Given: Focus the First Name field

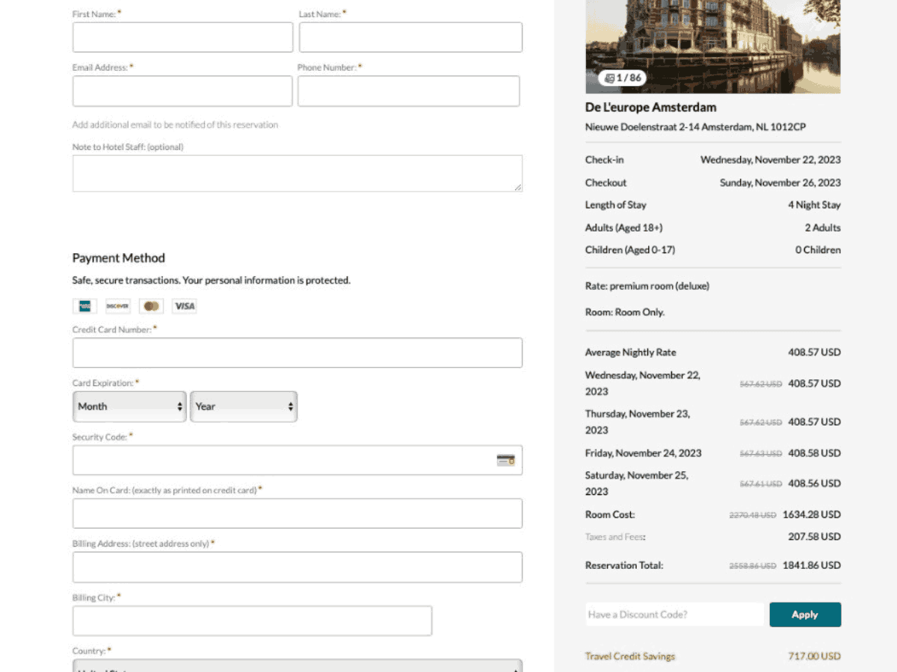Looking at the screenshot, I should point(182,37).
